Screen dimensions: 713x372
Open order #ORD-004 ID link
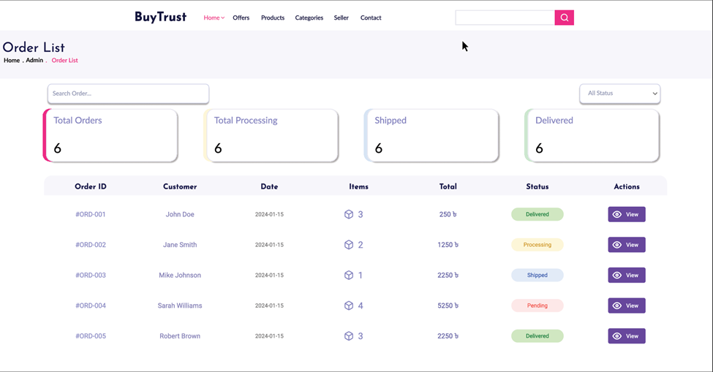point(91,305)
